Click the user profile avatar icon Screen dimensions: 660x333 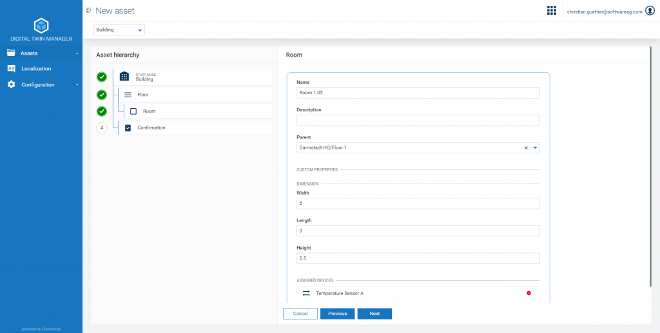tap(650, 11)
